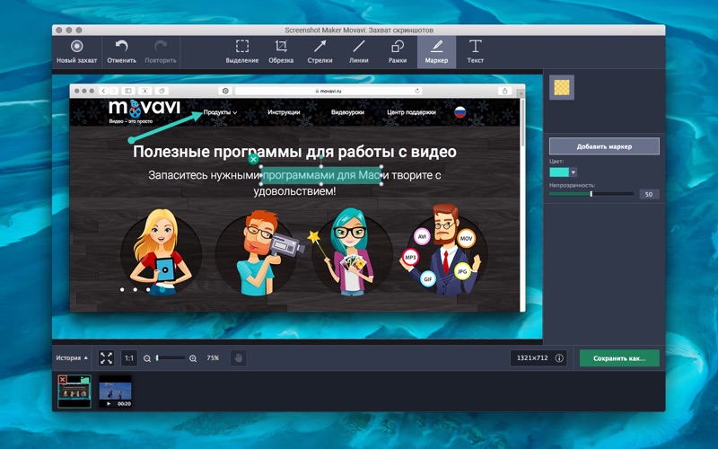Delete the first history screenshot with red X
This screenshot has width=718, height=449.
pyautogui.click(x=62, y=379)
